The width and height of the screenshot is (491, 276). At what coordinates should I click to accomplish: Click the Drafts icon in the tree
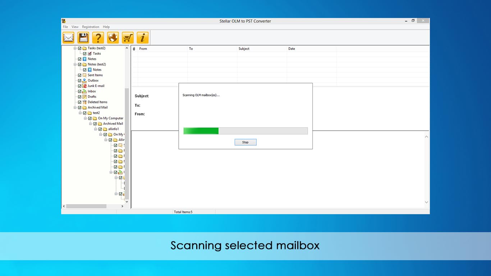84,97
